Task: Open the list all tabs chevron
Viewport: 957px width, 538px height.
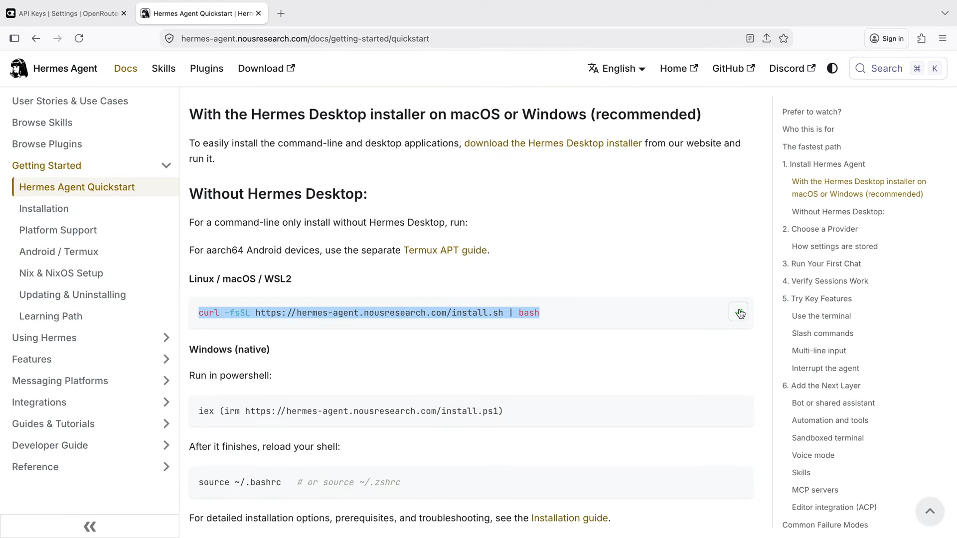Action: [x=945, y=13]
